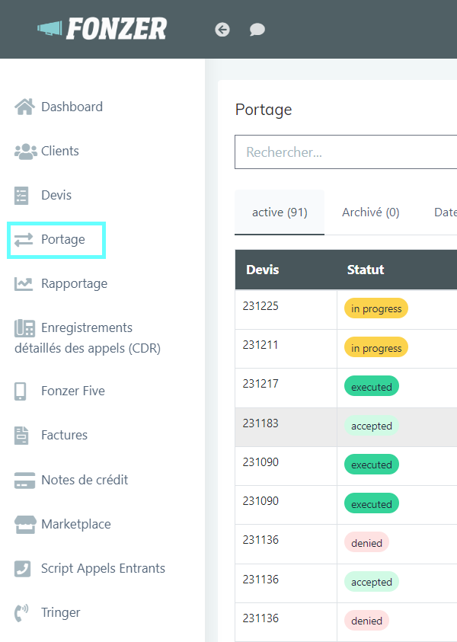Click the Devis checklist icon
Image resolution: width=457 pixels, height=642 pixels.
tap(21, 195)
